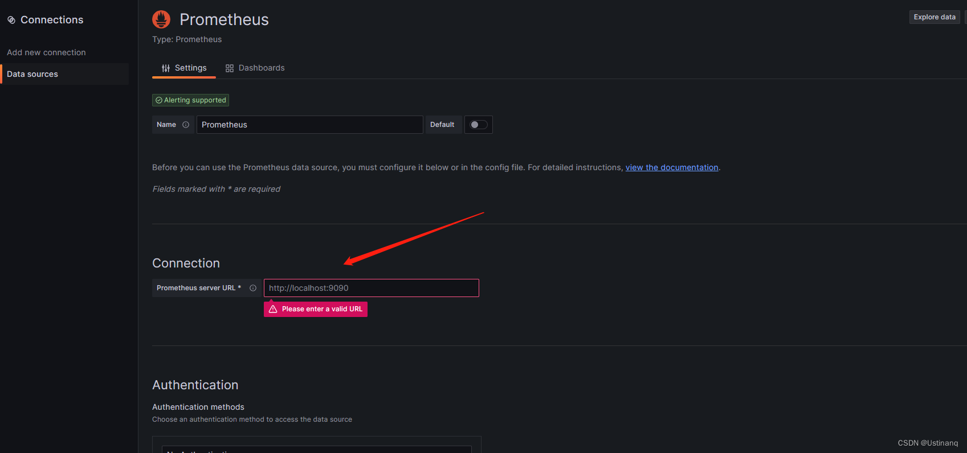Click the check icon in the Alerting supported badge
967x453 pixels.
point(159,100)
